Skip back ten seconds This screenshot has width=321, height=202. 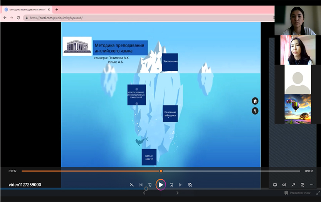[150, 185]
